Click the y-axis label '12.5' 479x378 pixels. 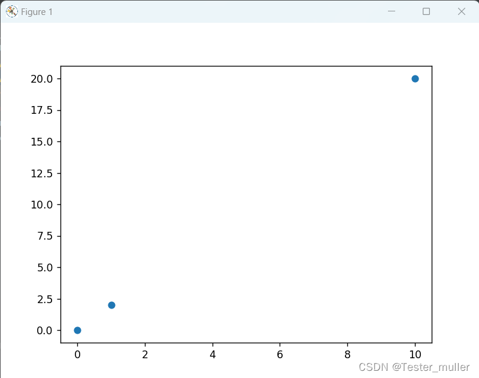pos(41,173)
